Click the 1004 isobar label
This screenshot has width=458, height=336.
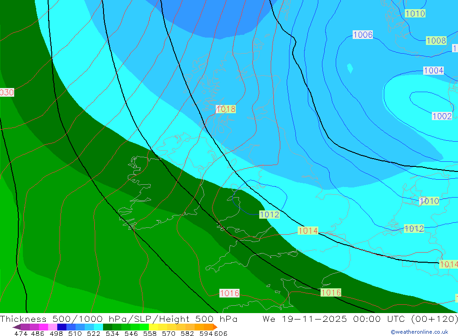tap(434, 71)
